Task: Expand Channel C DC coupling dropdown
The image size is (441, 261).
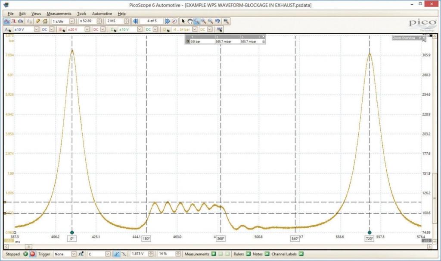Action: (x=155, y=29)
